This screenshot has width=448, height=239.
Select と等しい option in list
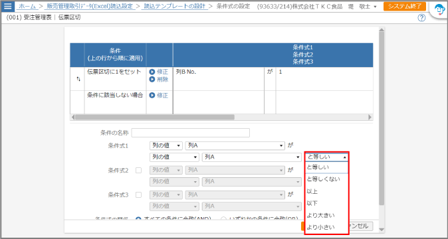tap(326, 167)
